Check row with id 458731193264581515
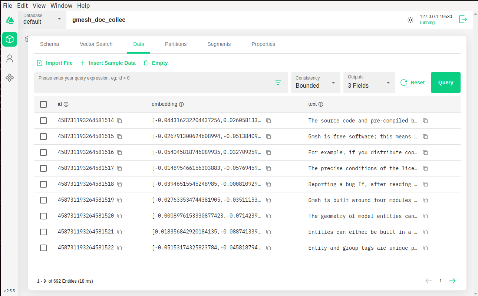The width and height of the screenshot is (478, 296). click(x=43, y=137)
